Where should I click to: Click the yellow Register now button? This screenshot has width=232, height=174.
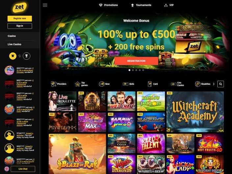click(20, 18)
